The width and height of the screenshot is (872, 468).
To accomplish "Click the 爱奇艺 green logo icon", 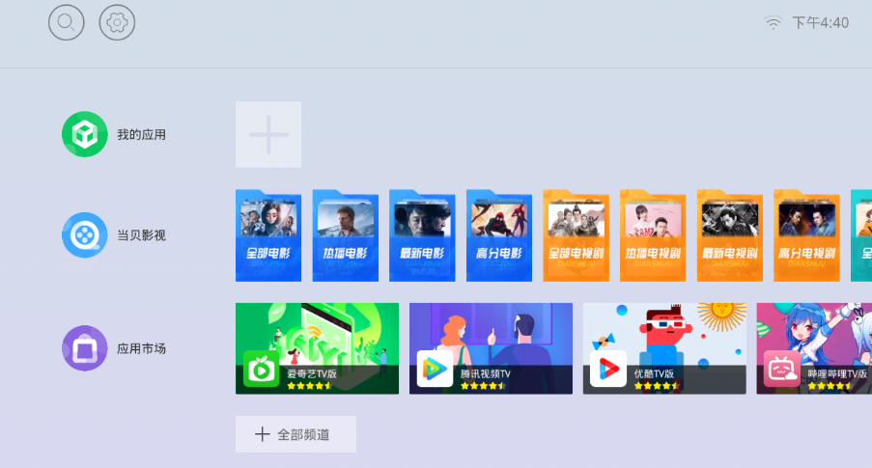I will pos(262,369).
